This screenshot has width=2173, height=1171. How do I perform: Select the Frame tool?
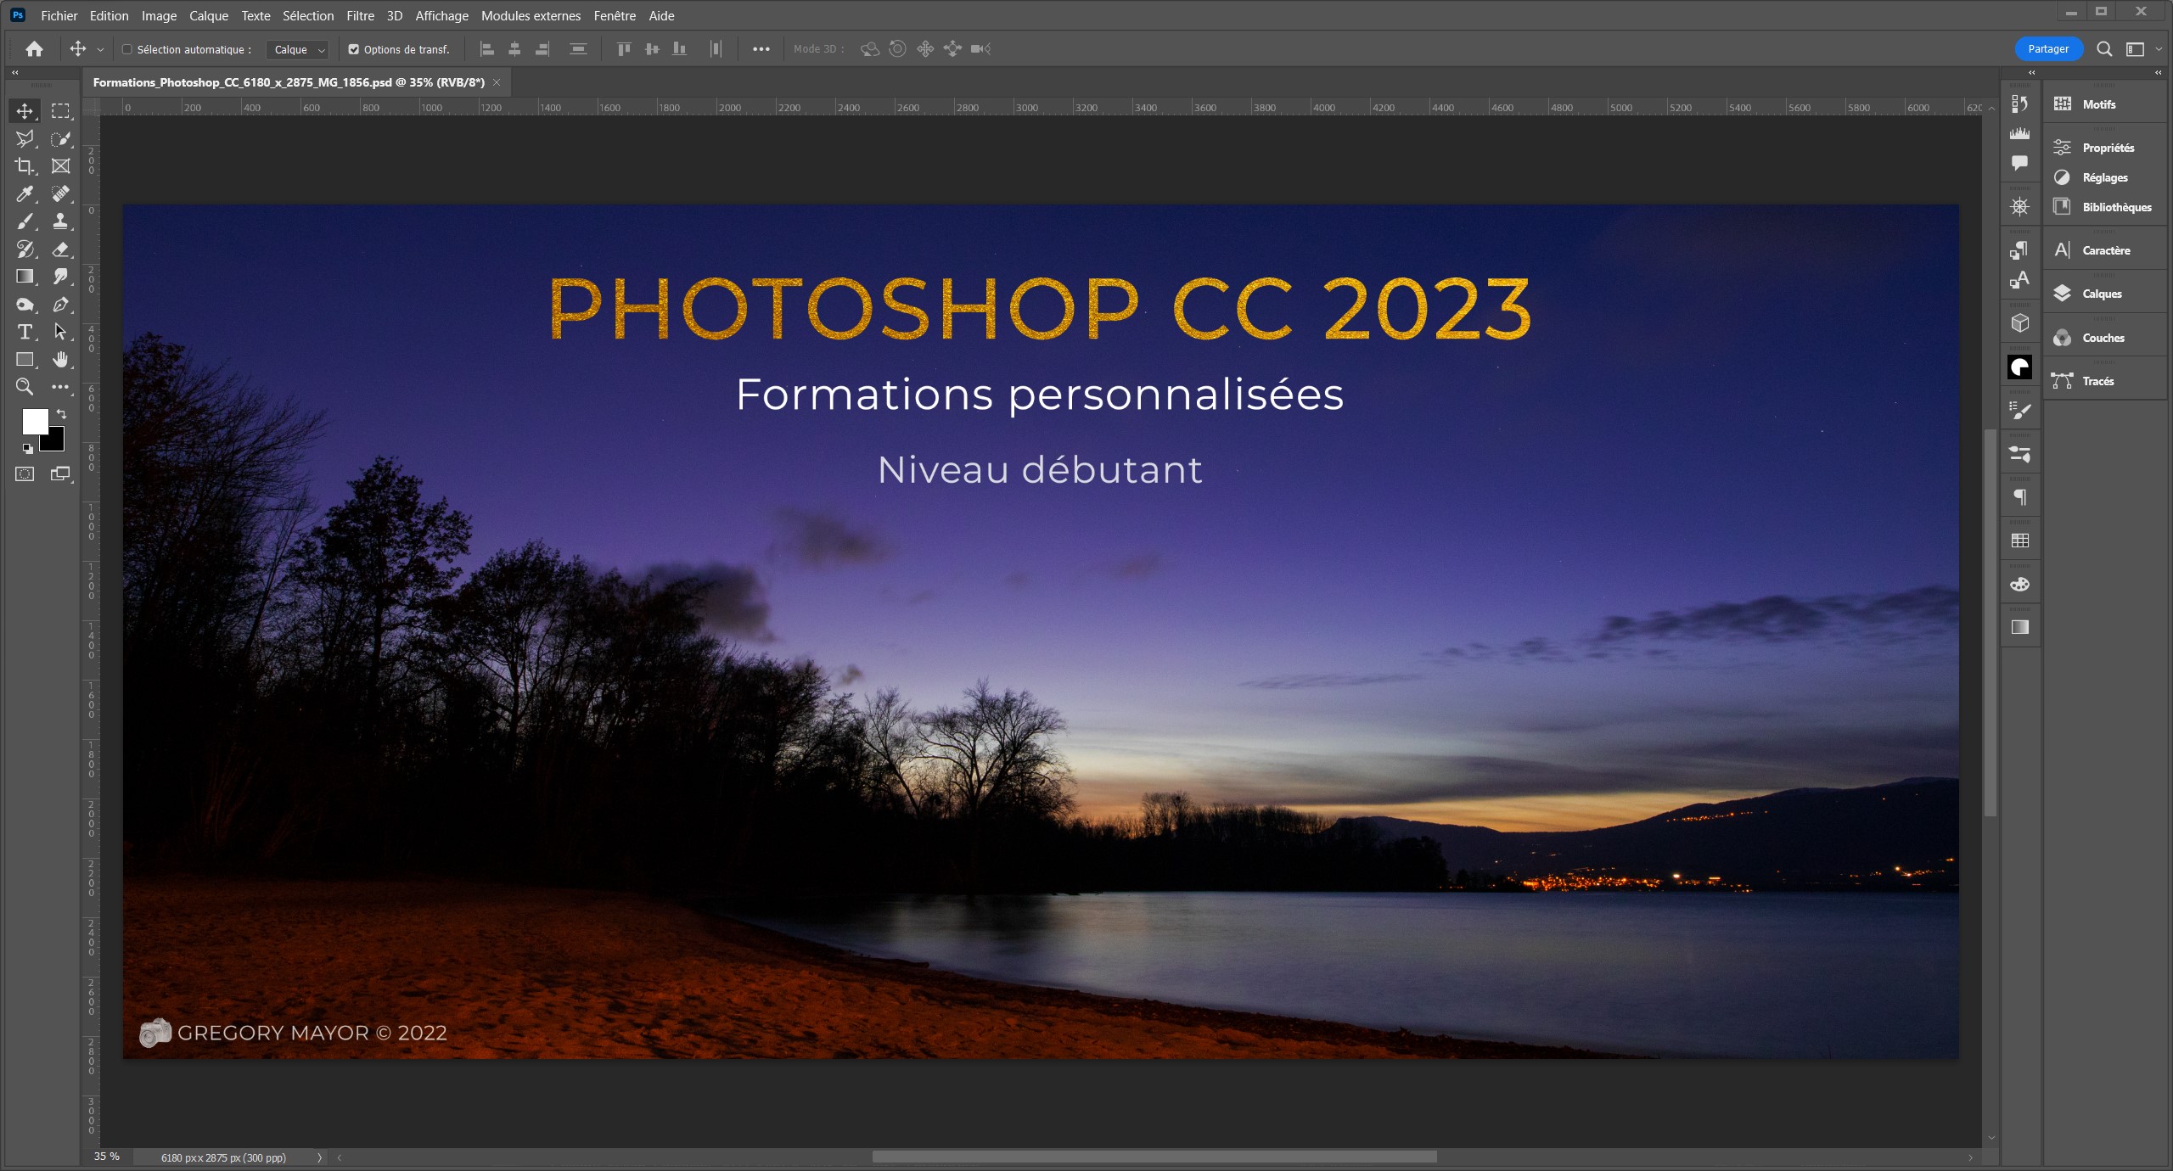click(60, 166)
